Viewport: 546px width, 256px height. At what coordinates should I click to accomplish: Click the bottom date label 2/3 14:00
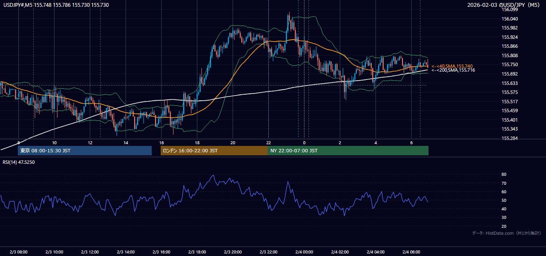click(126, 252)
